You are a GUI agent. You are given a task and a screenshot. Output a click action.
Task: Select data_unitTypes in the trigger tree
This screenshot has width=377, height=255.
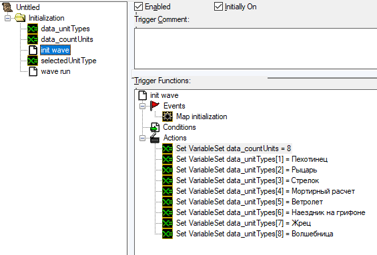(65, 29)
